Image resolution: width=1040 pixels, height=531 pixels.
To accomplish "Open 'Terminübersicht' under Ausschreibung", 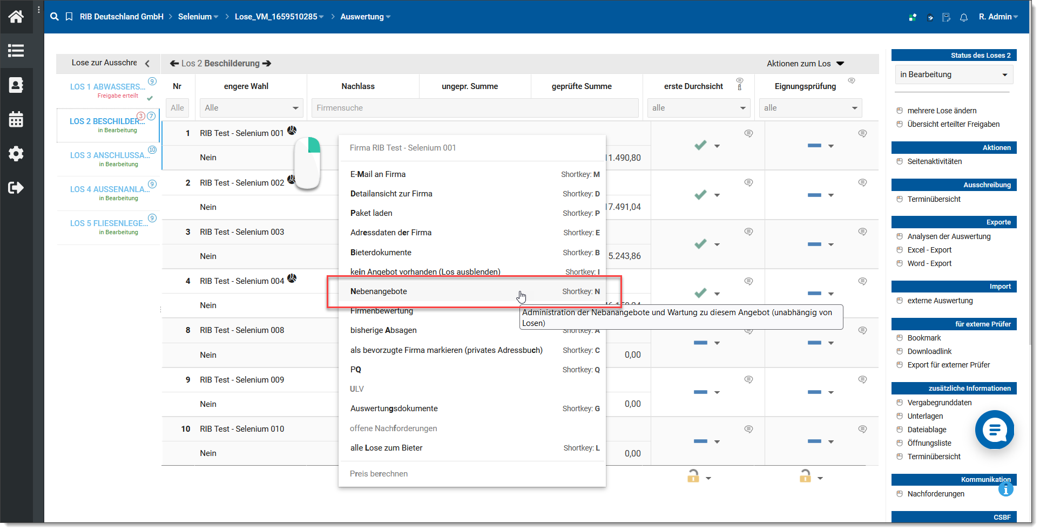I will point(934,199).
